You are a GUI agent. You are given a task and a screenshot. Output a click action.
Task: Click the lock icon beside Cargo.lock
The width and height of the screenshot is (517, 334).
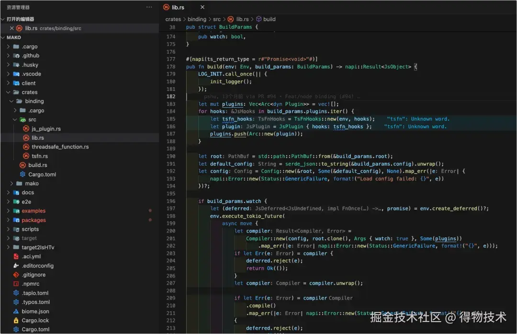pos(16,320)
